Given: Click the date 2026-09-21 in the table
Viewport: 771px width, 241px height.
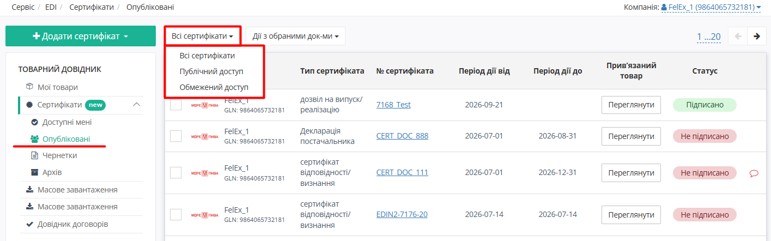Looking at the screenshot, I should pos(484,105).
